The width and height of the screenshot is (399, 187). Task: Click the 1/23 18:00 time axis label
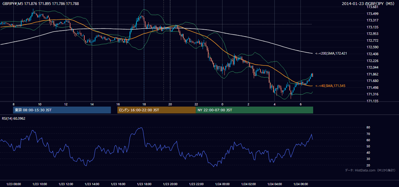[x=144, y=184]
